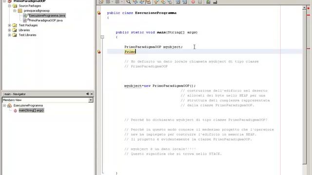Click the main method icon in Navigator
The image size is (312, 175).
click(x=15, y=110)
